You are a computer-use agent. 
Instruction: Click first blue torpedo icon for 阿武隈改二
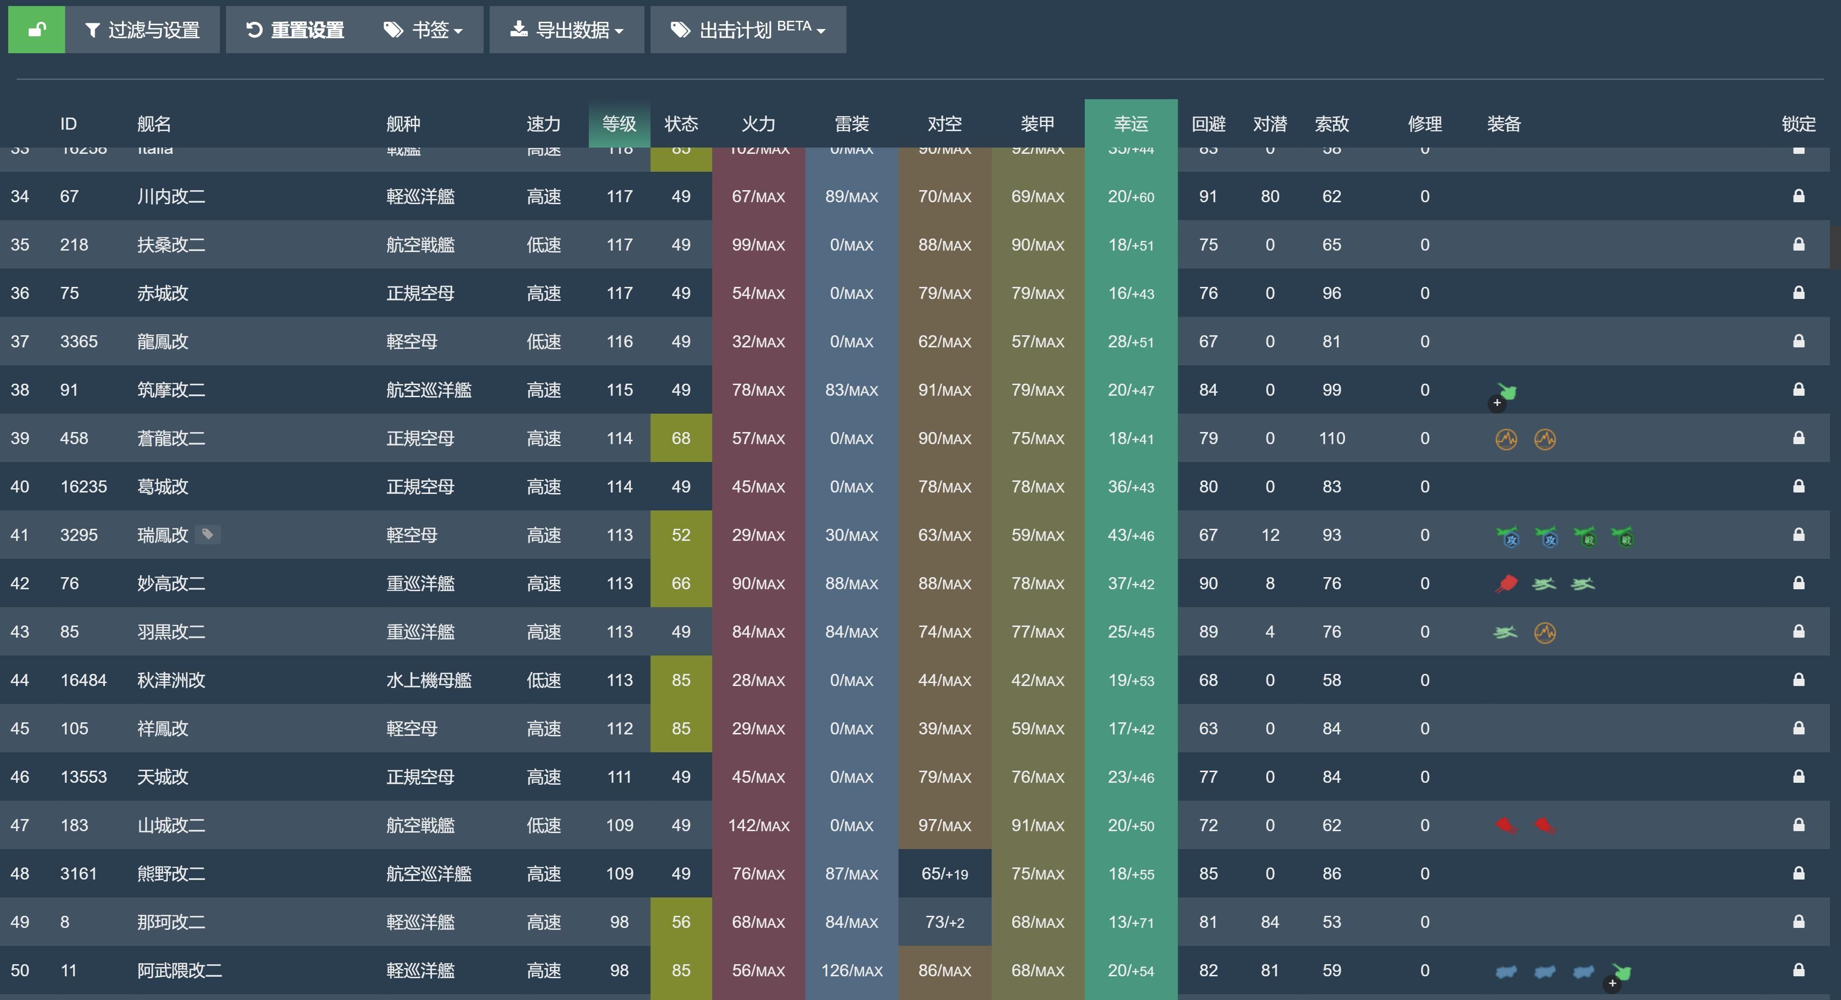pyautogui.click(x=1506, y=971)
